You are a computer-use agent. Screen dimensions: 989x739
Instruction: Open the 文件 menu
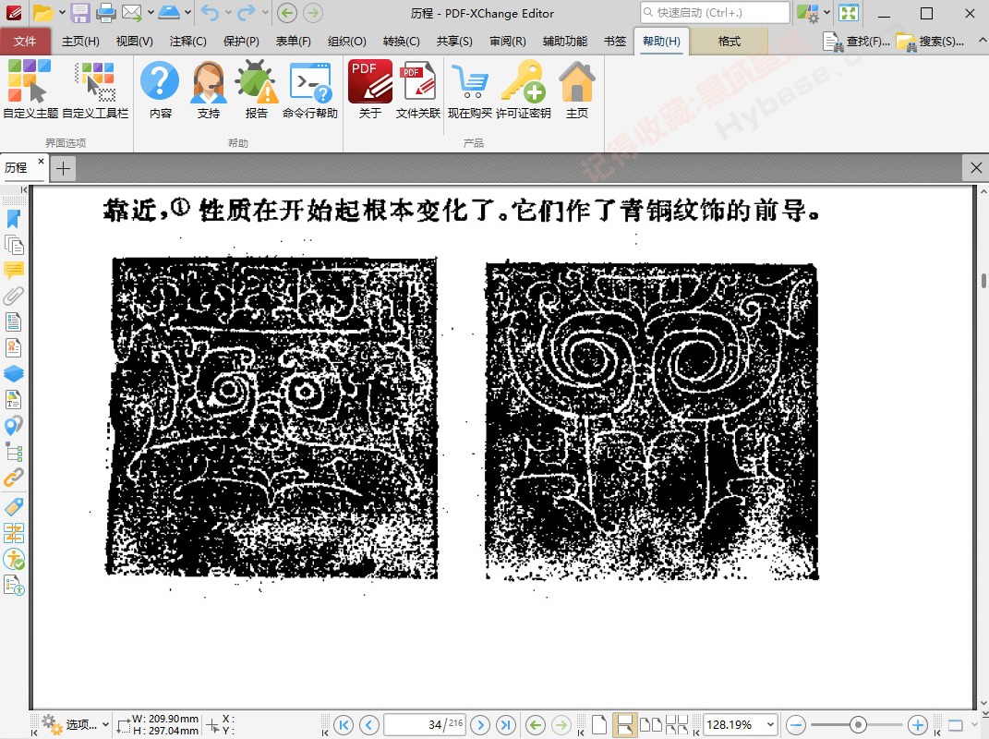(x=25, y=41)
